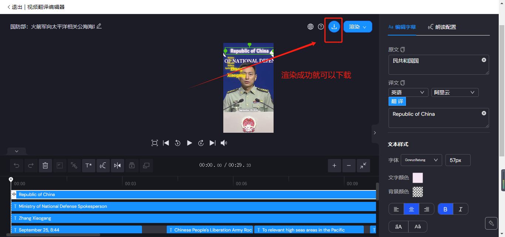Image resolution: width=505 pixels, height=237 pixels.
Task: Split clip with the mirror split icon
Action: pyautogui.click(x=118, y=166)
